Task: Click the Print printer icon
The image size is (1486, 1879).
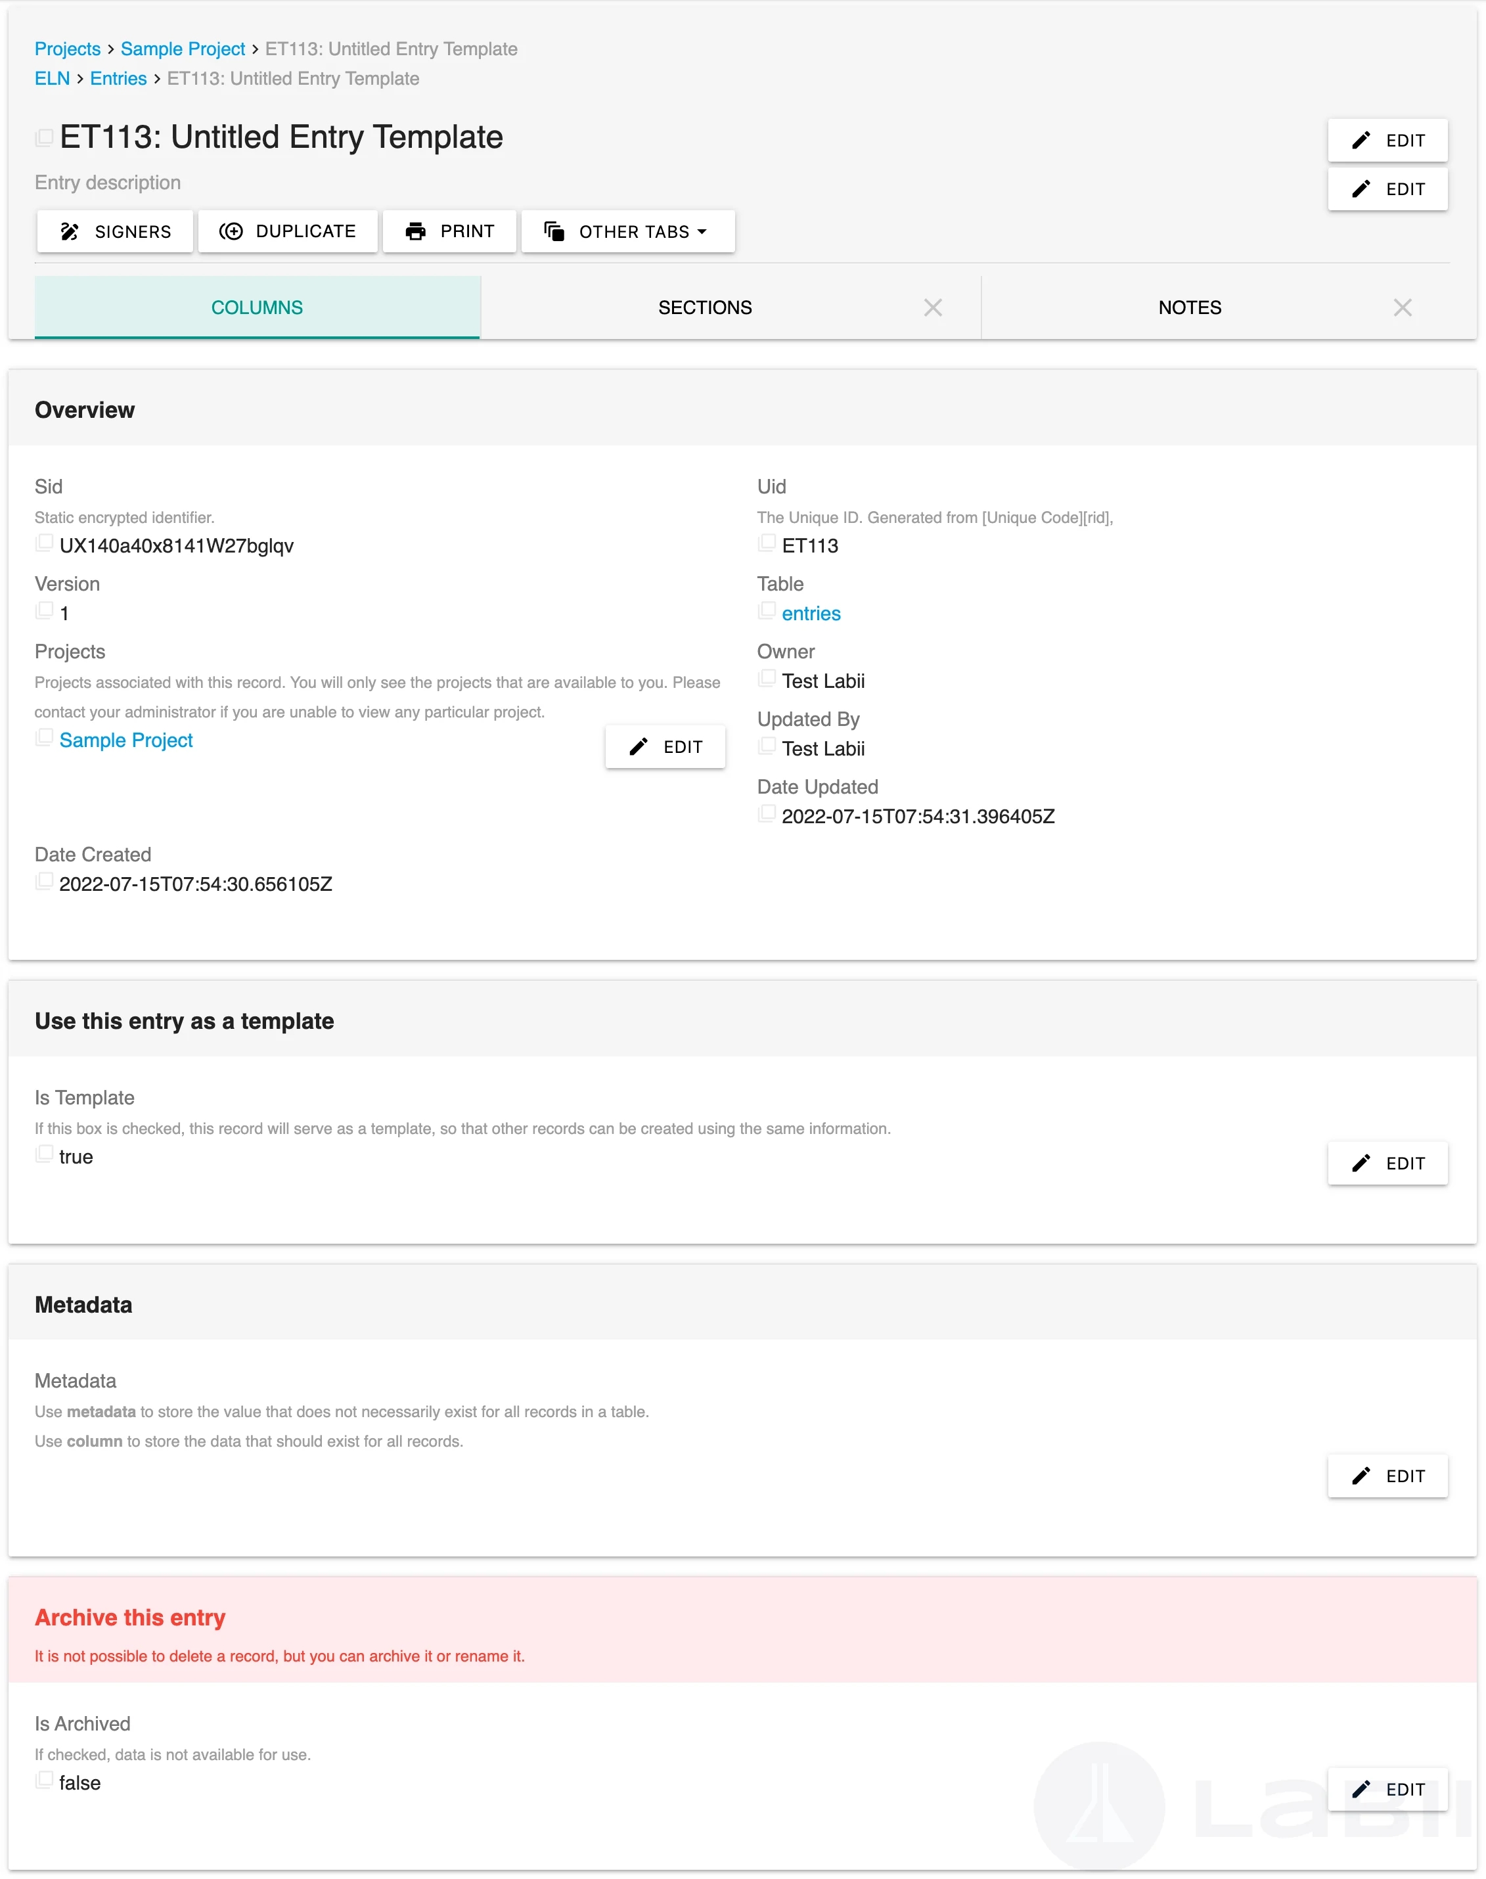Action: click(416, 231)
